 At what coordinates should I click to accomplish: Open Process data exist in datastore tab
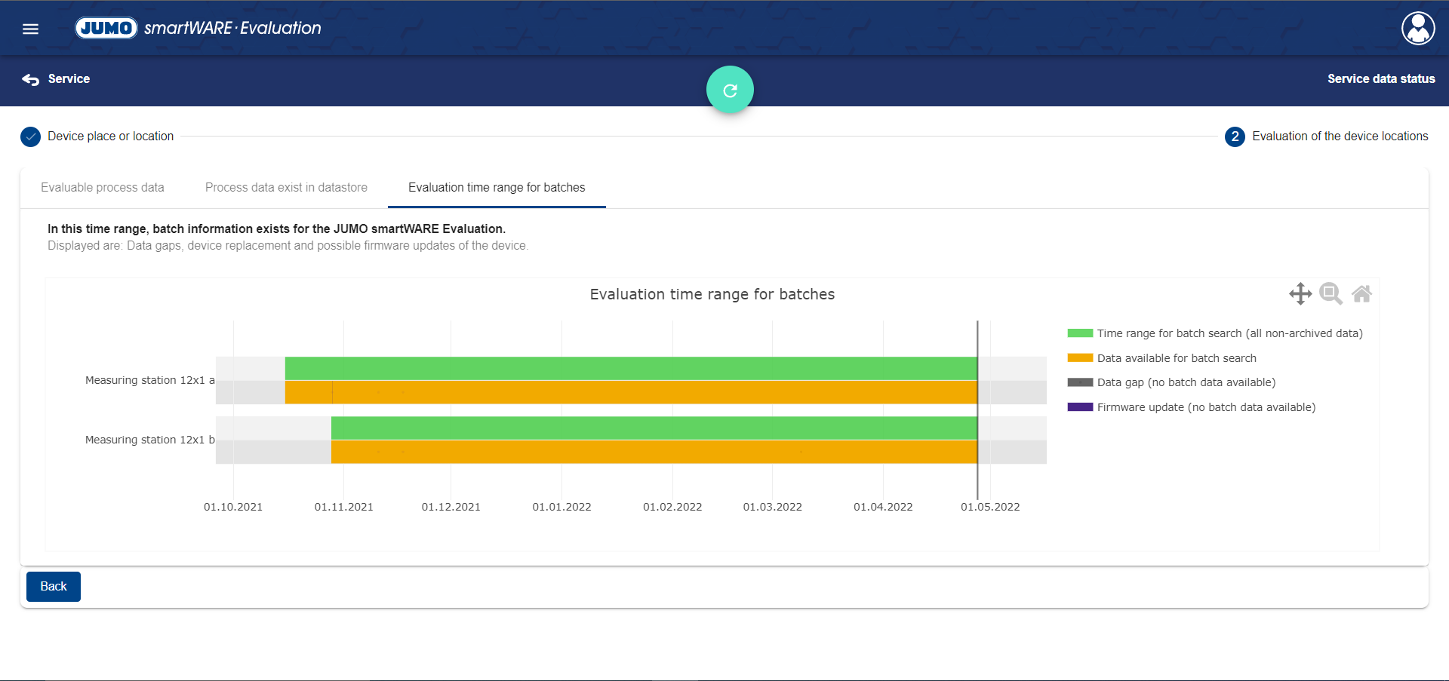pos(286,188)
